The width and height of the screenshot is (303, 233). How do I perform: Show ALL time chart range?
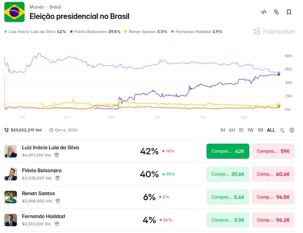(271, 130)
